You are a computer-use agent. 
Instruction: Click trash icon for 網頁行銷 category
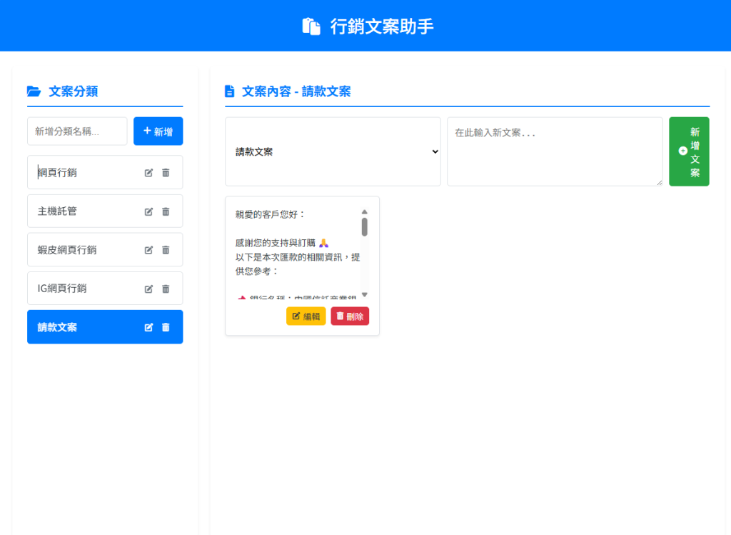166,173
